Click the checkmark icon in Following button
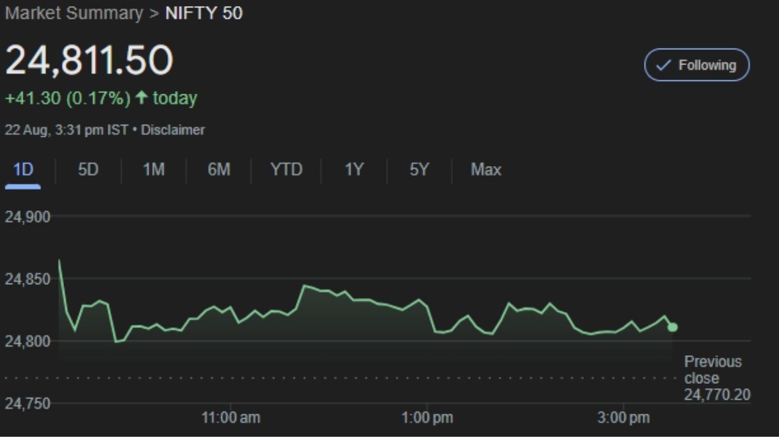The width and height of the screenshot is (779, 438). [x=665, y=65]
